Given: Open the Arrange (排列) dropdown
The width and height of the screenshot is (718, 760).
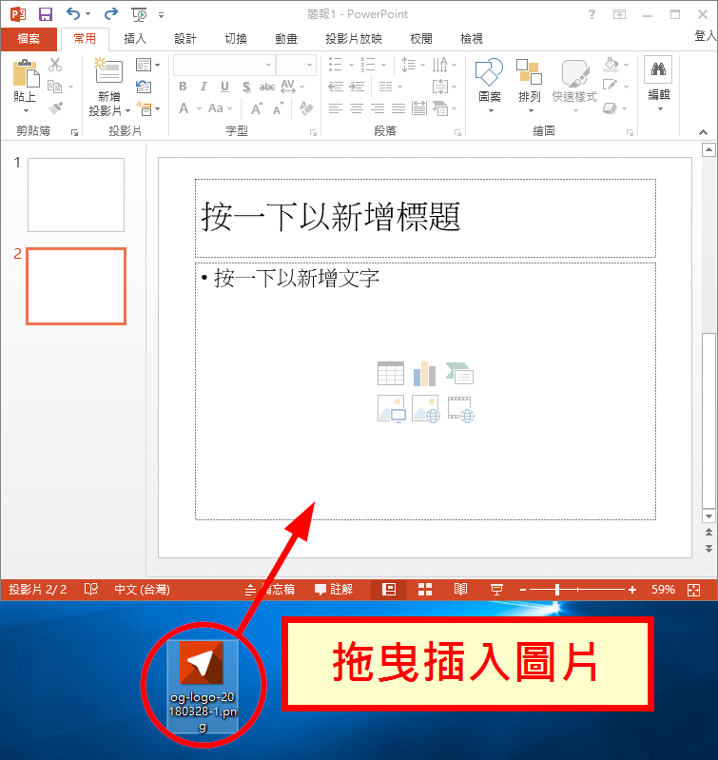Looking at the screenshot, I should click(529, 86).
